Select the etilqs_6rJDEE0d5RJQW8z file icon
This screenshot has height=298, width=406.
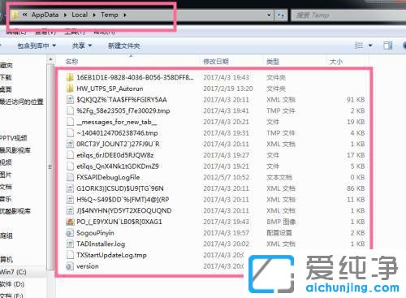[x=70, y=155]
